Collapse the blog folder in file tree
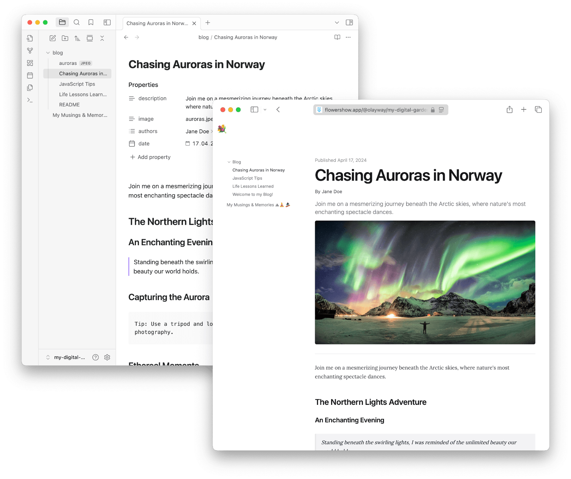Image resolution: width=571 pixels, height=479 pixels. pyautogui.click(x=48, y=53)
